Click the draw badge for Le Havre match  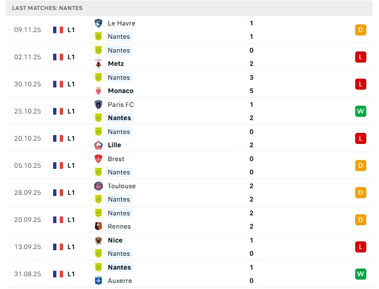coord(361,30)
